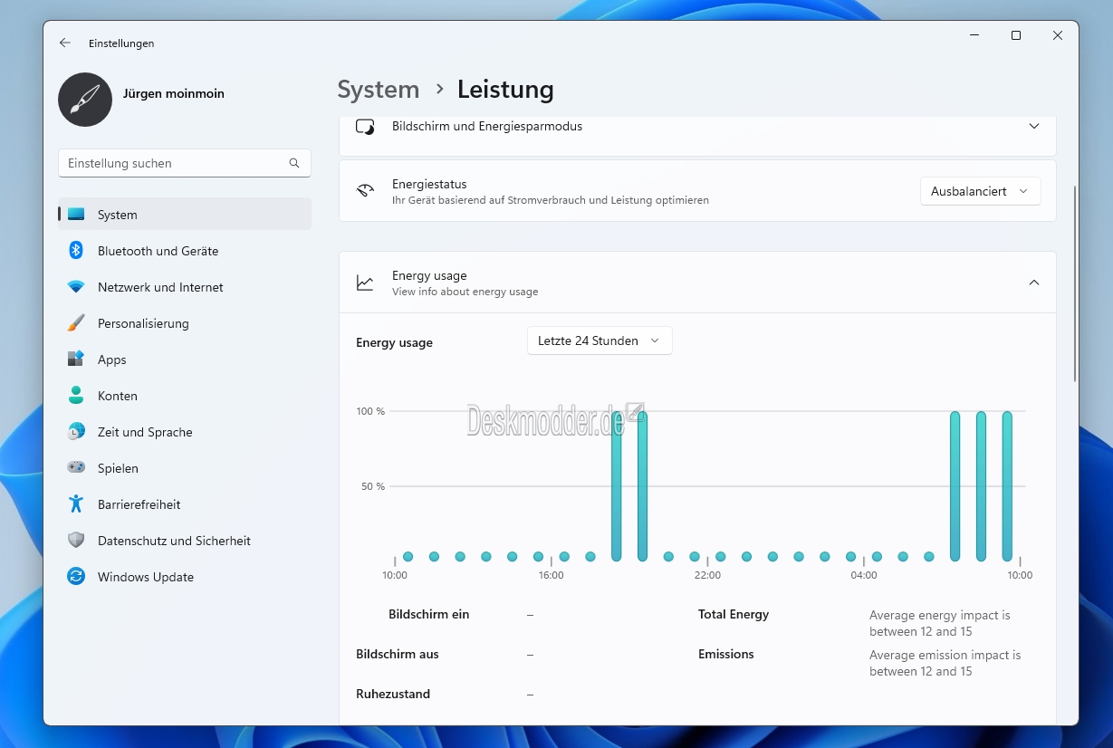
Task: Click System in the breadcrumb
Action: (379, 90)
